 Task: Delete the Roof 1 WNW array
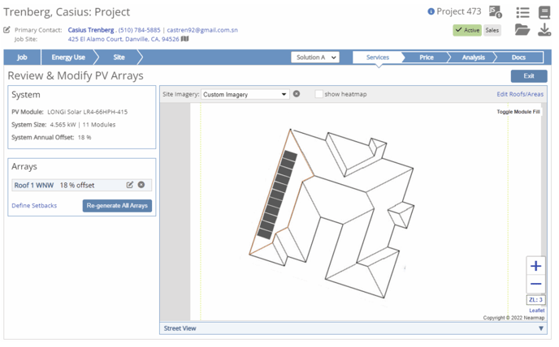[x=141, y=185]
